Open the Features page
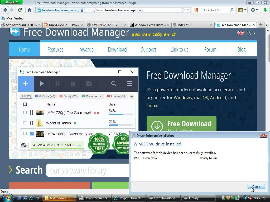The image size is (270, 202). (x=55, y=49)
